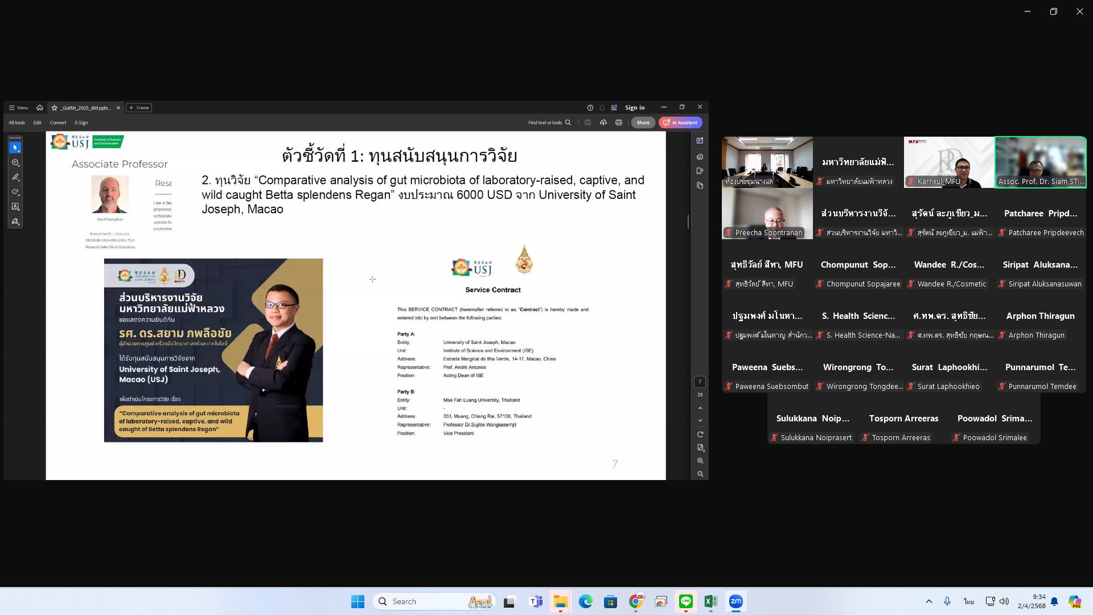Select Assoc. Prof. Dr. Siam video tile
Viewport: 1093px width, 615px height.
pos(1041,162)
